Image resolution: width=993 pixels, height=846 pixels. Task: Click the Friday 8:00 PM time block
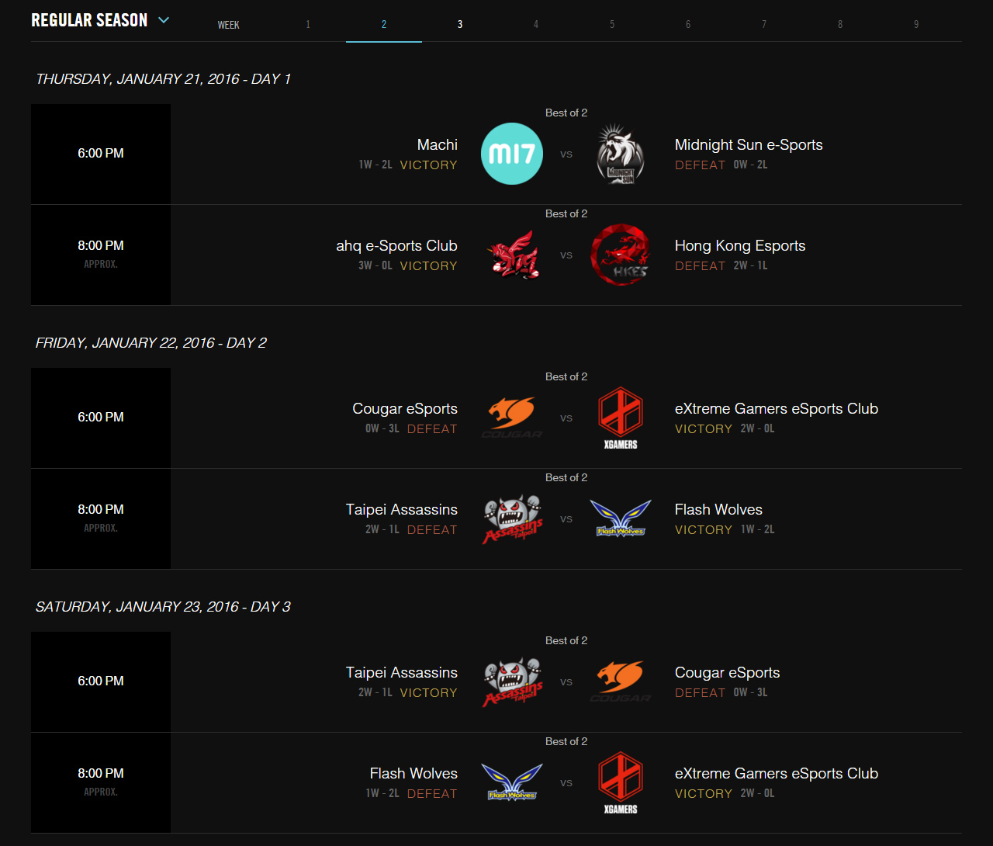coord(101,518)
